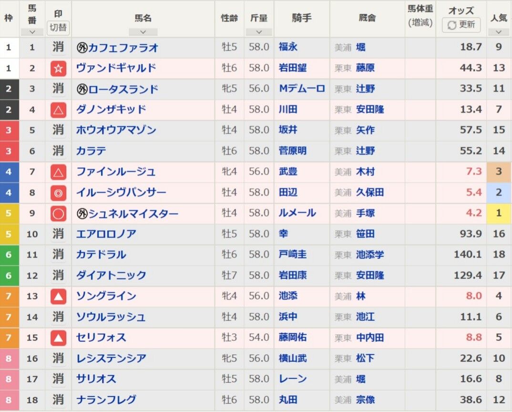Click the ▲ mark icon for ソングライン

[x=58, y=296]
